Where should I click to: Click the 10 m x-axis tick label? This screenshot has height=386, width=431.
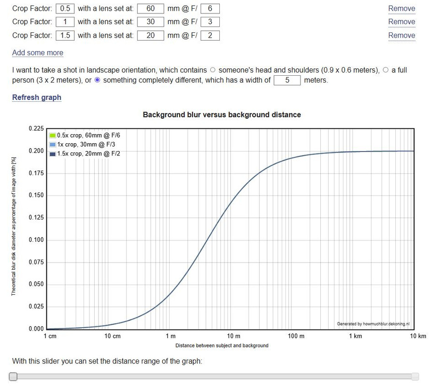point(234,336)
